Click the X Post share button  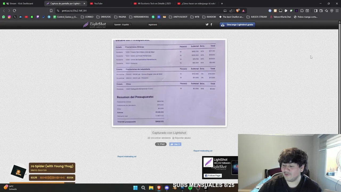coord(161,144)
